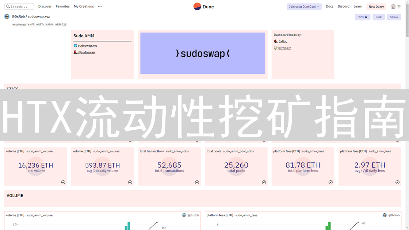Click the VOLUME section heading
Image resolution: width=409 pixels, height=230 pixels.
[x=15, y=196]
